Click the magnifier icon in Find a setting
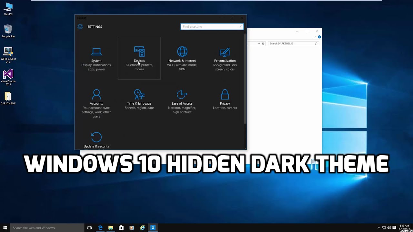 pos(241,26)
